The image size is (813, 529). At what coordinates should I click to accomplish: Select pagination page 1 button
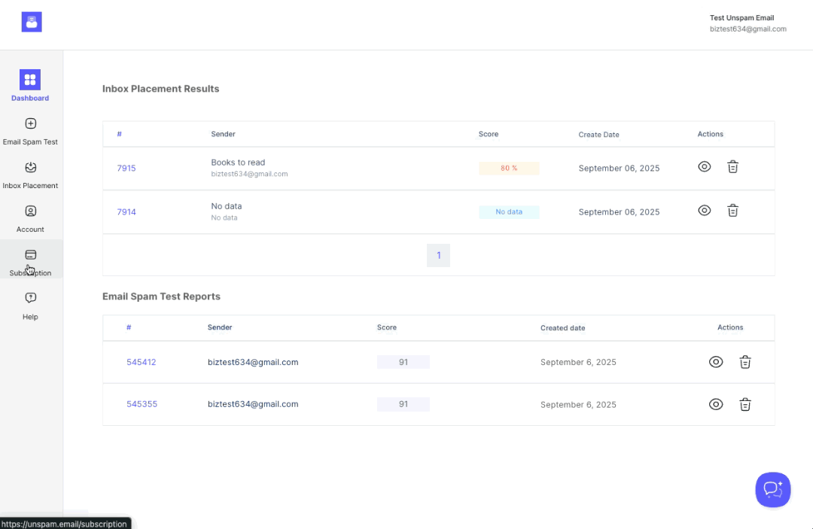[x=439, y=255]
